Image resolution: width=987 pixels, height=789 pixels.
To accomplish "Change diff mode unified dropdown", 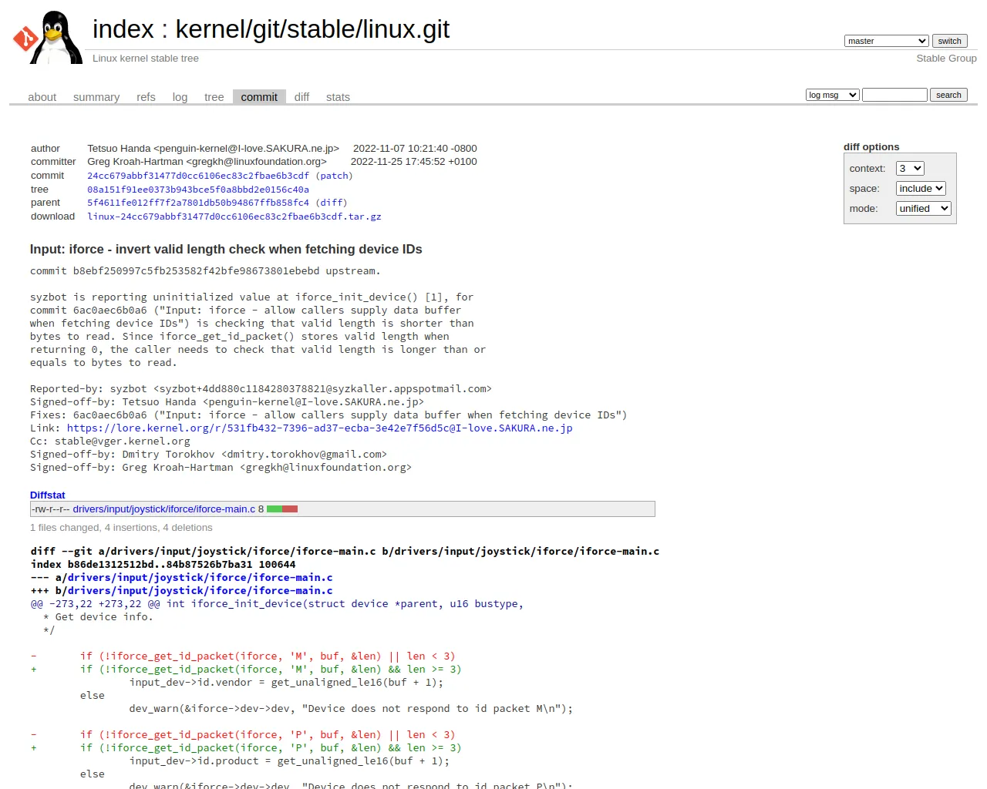I will click(x=924, y=208).
